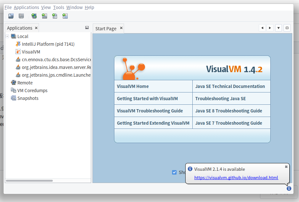The width and height of the screenshot is (299, 202).
Task: Add a remote host via toolbar icon
Action: [34, 16]
